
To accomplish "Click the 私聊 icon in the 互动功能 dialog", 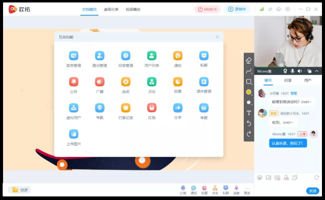I will (204, 56).
